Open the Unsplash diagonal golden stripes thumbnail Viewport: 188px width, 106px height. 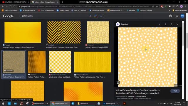pos(37,62)
